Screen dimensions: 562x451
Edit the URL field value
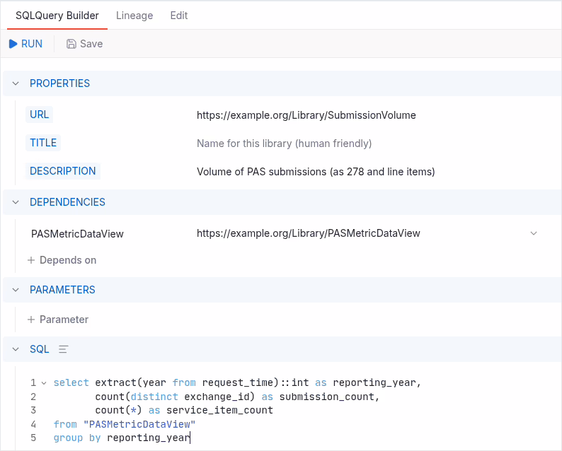[x=306, y=115]
